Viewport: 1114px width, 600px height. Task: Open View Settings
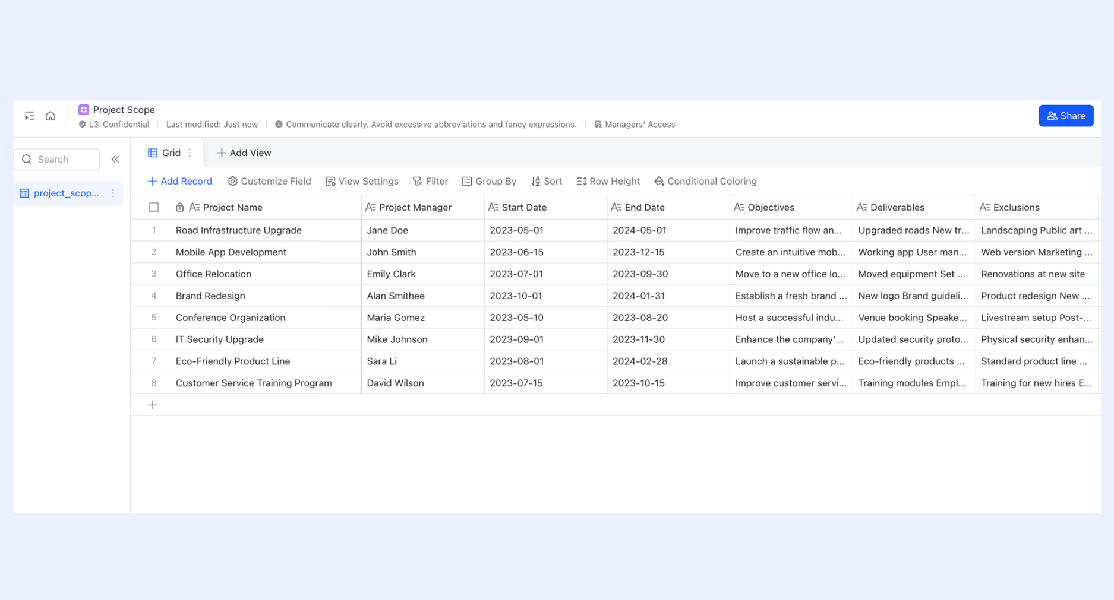(362, 181)
